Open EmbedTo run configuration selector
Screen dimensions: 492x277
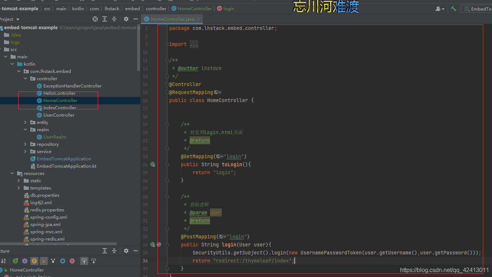tap(477, 9)
